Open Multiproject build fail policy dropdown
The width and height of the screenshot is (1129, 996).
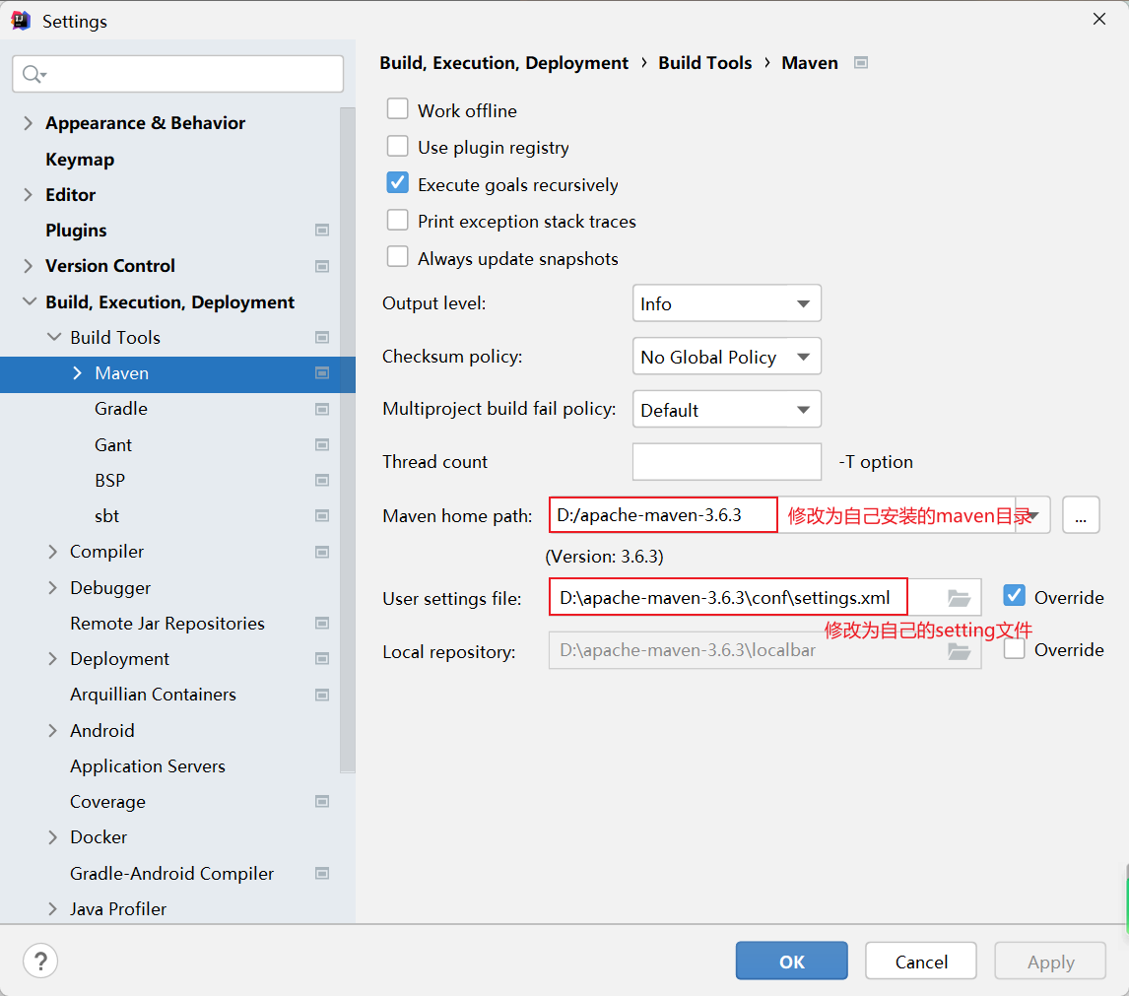tap(726, 409)
